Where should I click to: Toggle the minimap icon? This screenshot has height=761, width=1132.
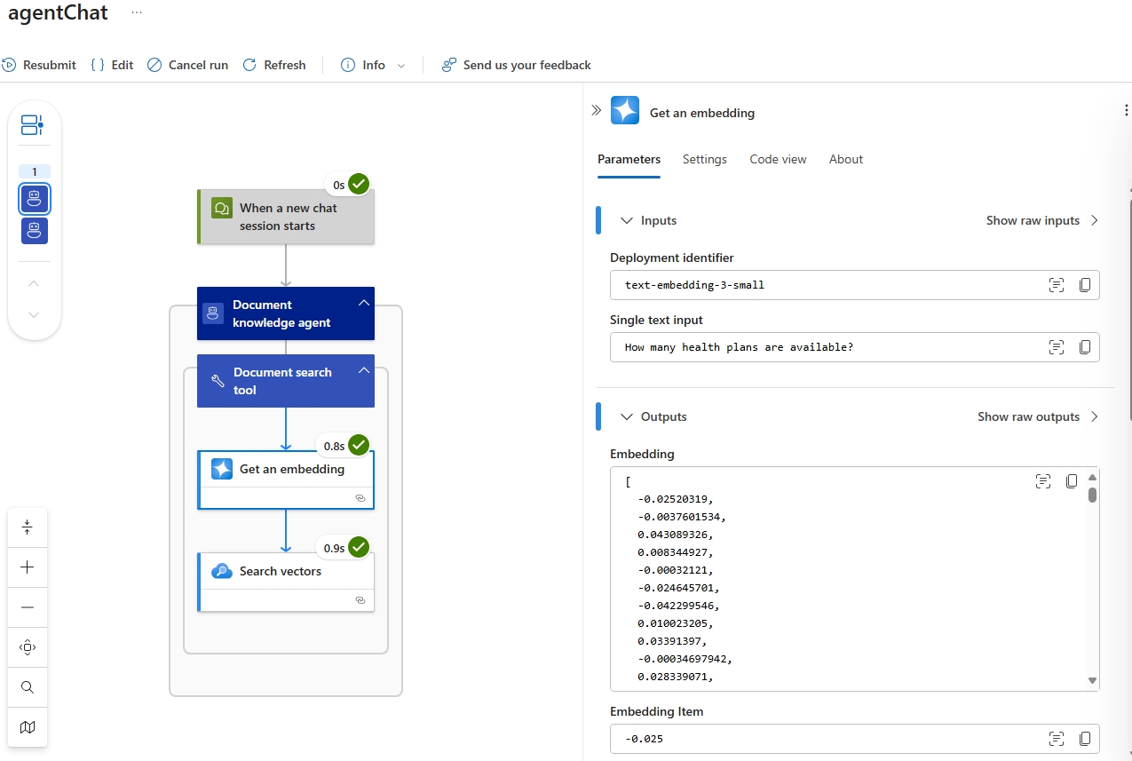pos(28,727)
